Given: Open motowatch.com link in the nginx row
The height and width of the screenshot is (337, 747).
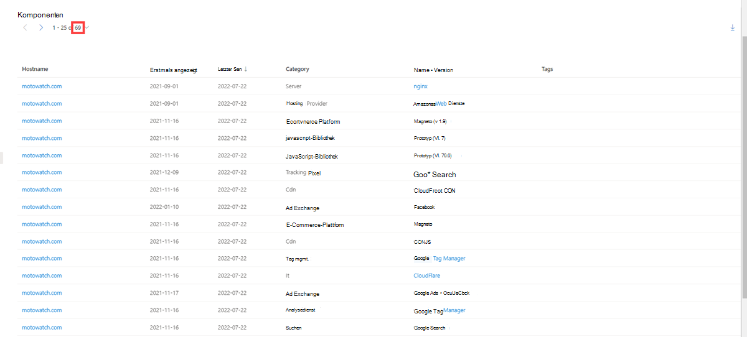Looking at the screenshot, I should (42, 86).
